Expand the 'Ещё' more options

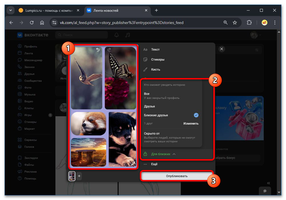154,164
